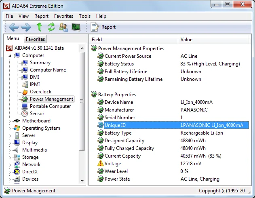Click the Overclock flame icon
255x198 pixels.
25,92
